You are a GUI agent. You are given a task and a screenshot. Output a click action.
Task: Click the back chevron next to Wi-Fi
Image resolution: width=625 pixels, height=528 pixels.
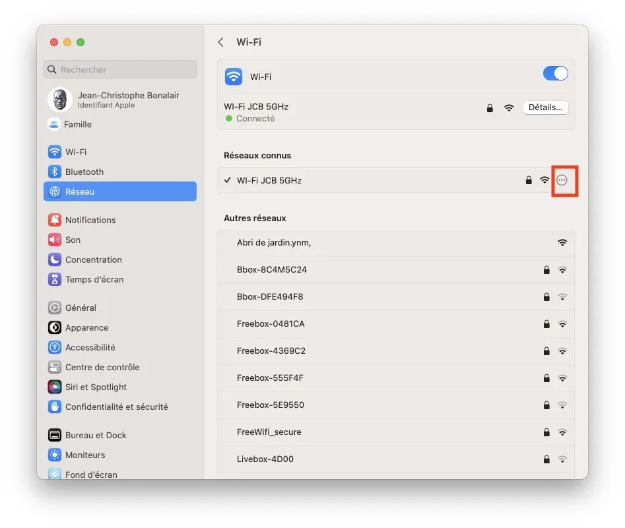click(x=220, y=42)
